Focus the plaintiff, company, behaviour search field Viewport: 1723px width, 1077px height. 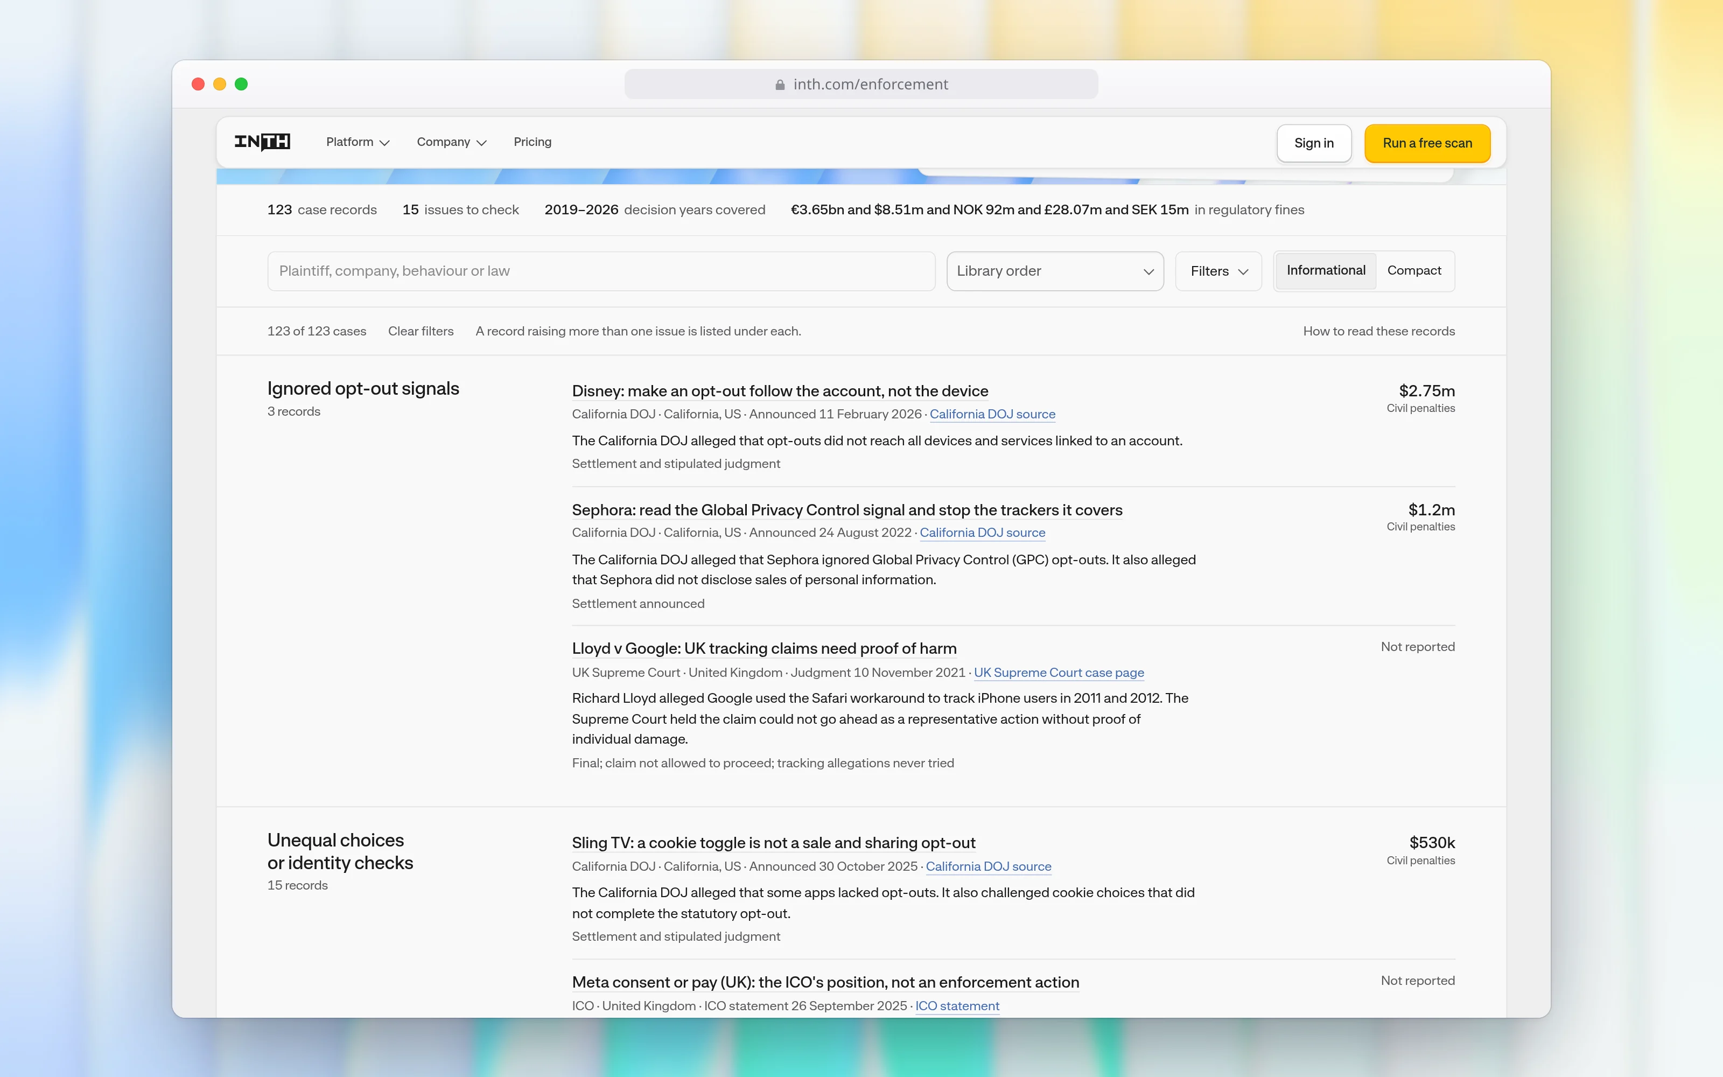click(x=601, y=271)
